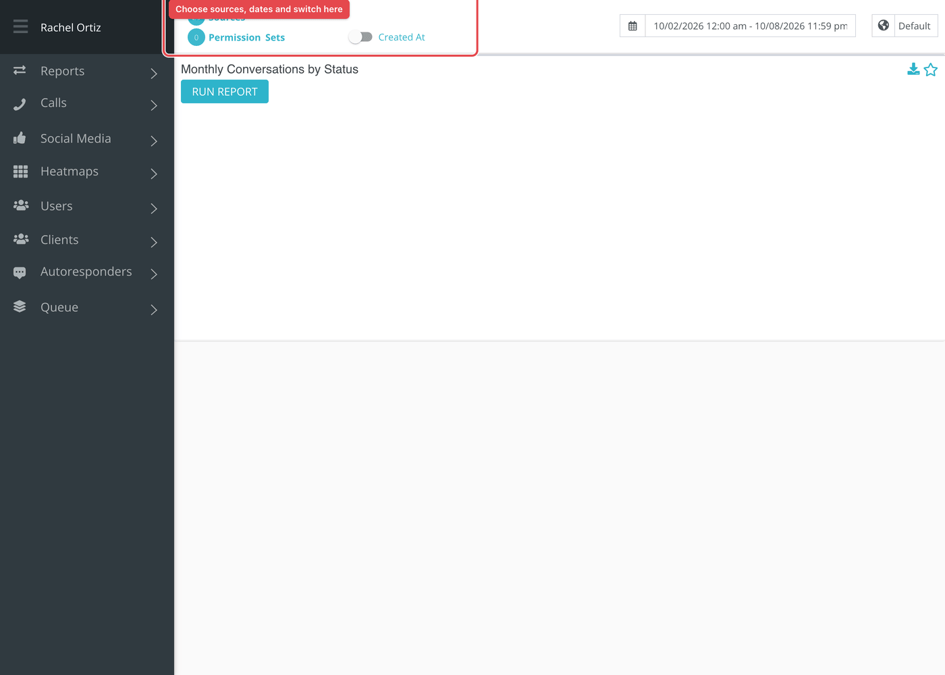Open Autoresponders in the sidebar
This screenshot has width=945, height=675.
click(x=87, y=272)
